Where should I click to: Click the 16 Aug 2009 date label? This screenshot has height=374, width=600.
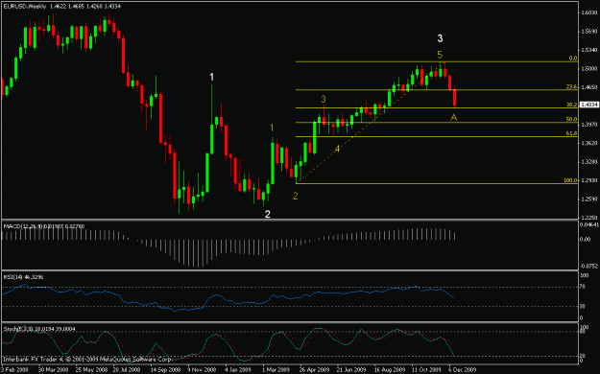(389, 370)
